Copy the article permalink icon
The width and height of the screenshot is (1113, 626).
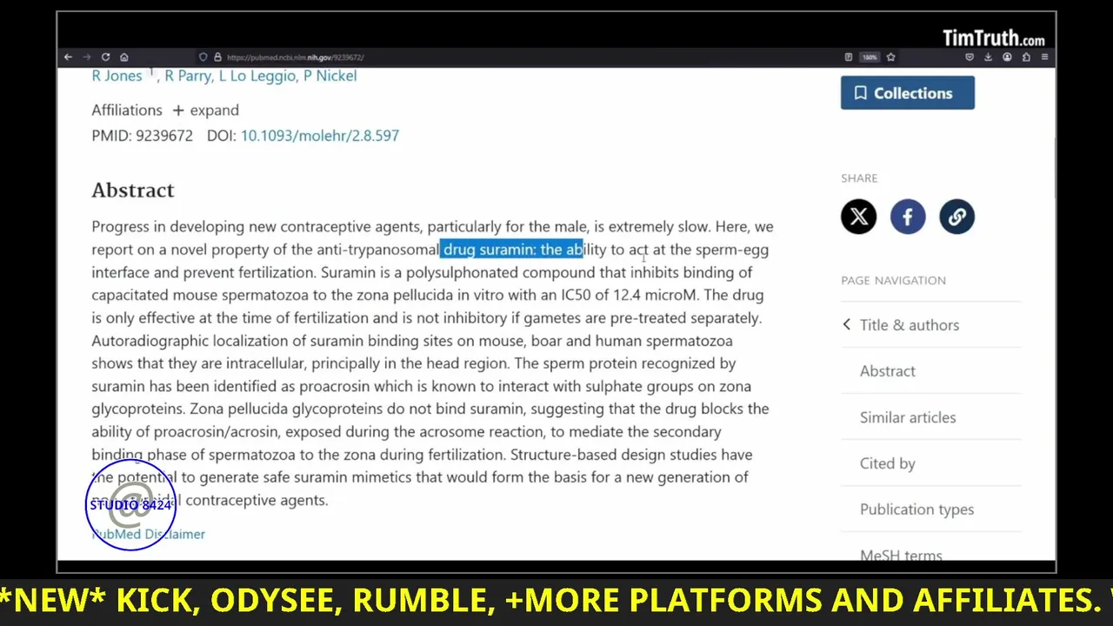tap(956, 216)
